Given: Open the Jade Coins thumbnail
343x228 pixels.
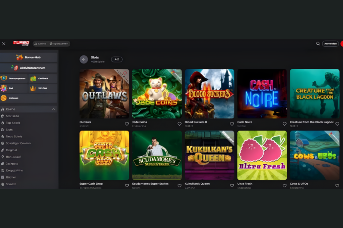Looking at the screenshot, I should [157, 94].
